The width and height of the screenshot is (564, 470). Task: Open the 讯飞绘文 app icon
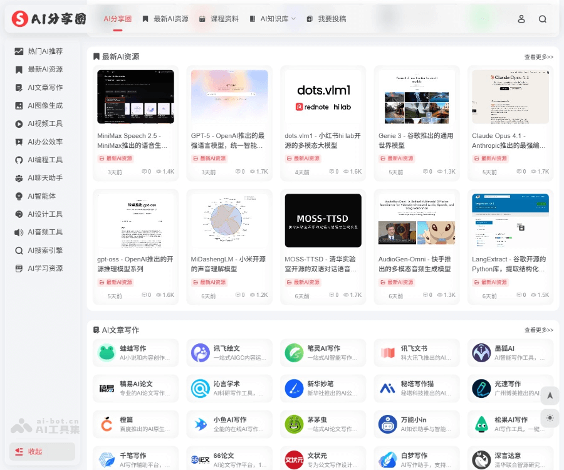201,353
